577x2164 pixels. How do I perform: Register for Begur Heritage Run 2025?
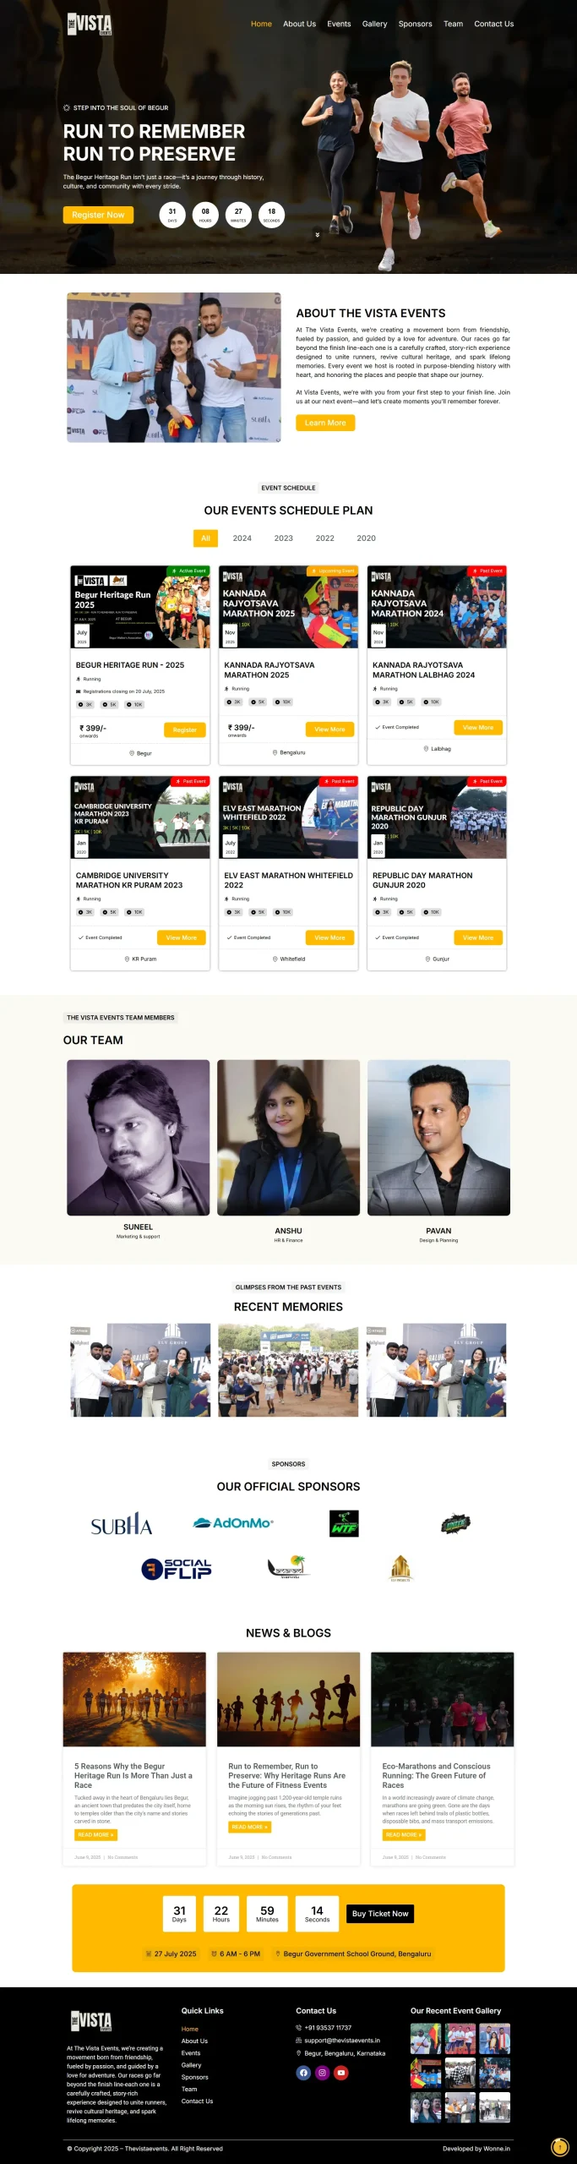184,730
